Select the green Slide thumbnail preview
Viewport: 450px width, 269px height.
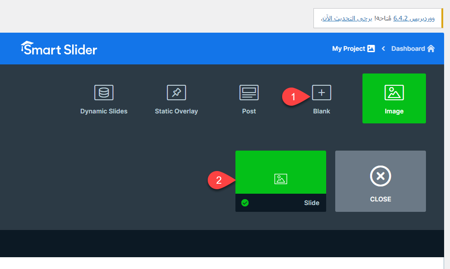pyautogui.click(x=280, y=172)
